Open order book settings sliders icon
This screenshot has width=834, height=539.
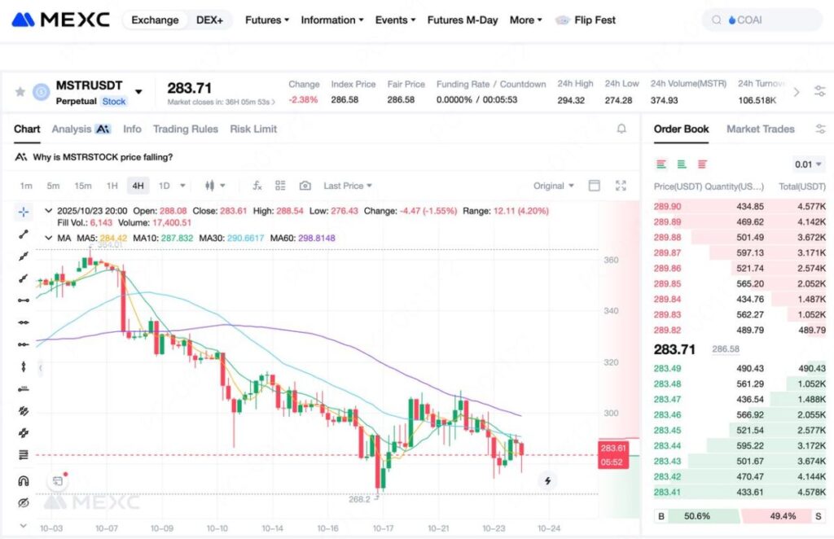(x=820, y=129)
